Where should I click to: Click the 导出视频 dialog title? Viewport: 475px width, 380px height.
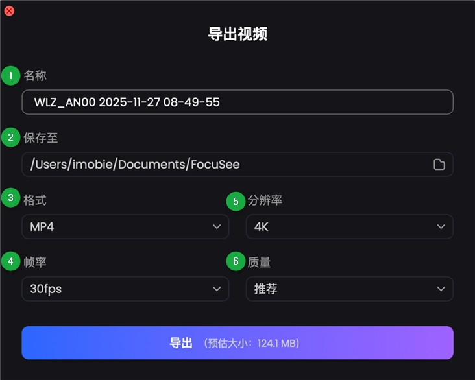pyautogui.click(x=237, y=34)
